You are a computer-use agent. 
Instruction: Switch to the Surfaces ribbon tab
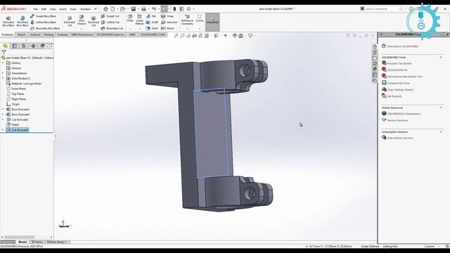(35, 34)
